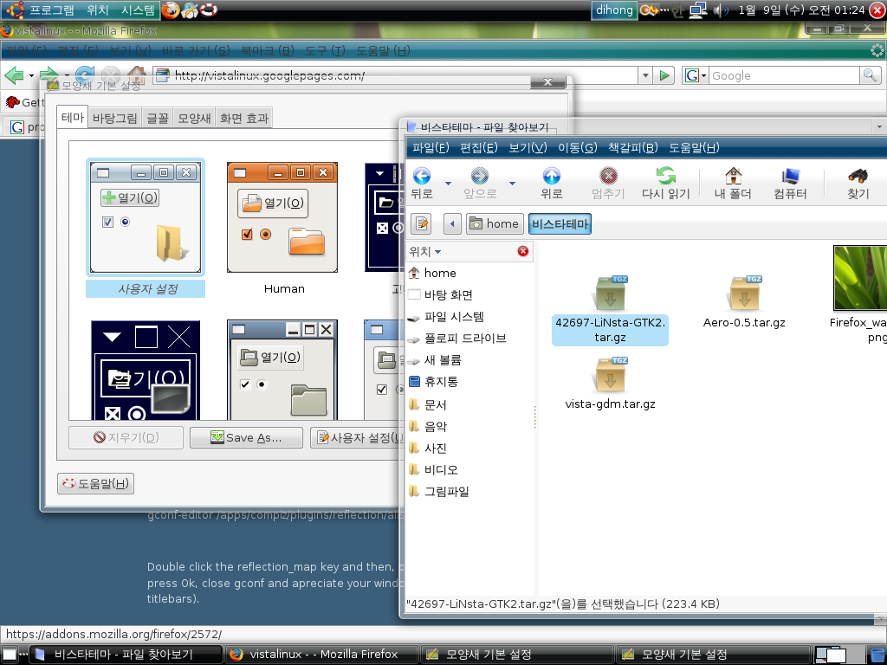887x665 pixels.
Task: Open help via top panel lifesaver icon
Action: 209,10
